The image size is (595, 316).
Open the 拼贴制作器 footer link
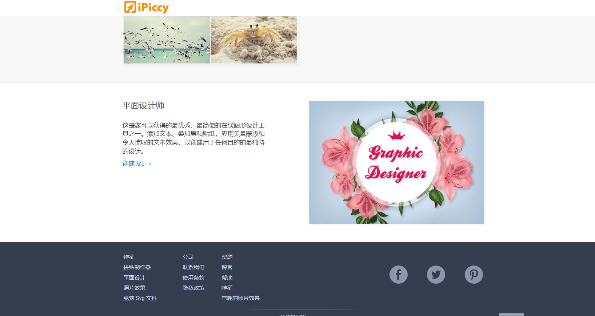click(x=137, y=267)
